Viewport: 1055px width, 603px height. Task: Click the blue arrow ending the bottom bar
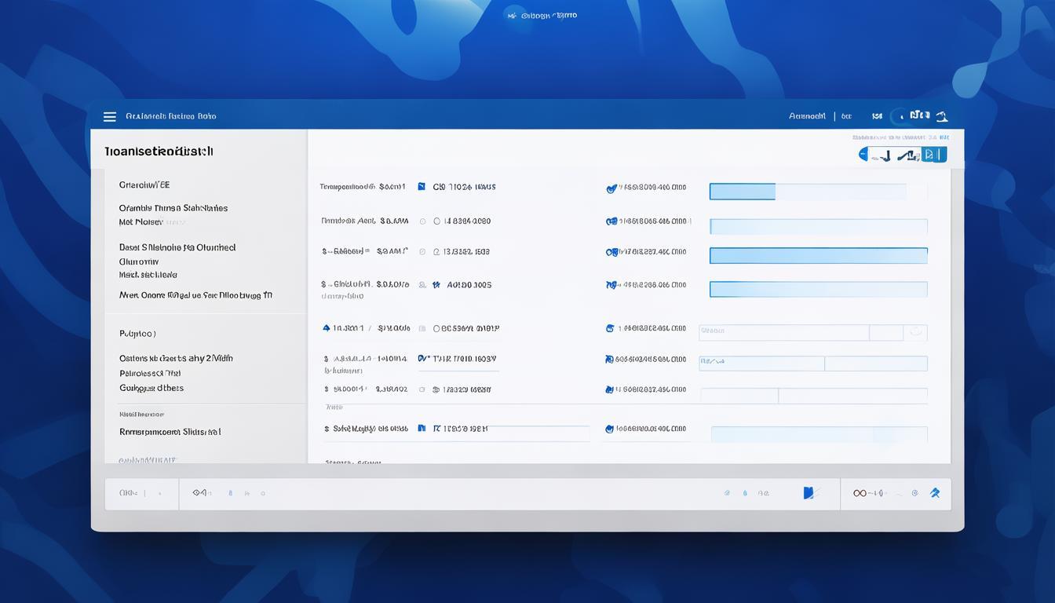point(935,493)
